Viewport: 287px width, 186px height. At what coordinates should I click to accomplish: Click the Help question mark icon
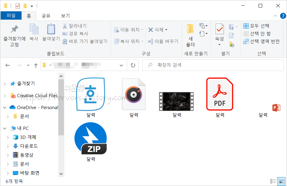click(x=283, y=16)
